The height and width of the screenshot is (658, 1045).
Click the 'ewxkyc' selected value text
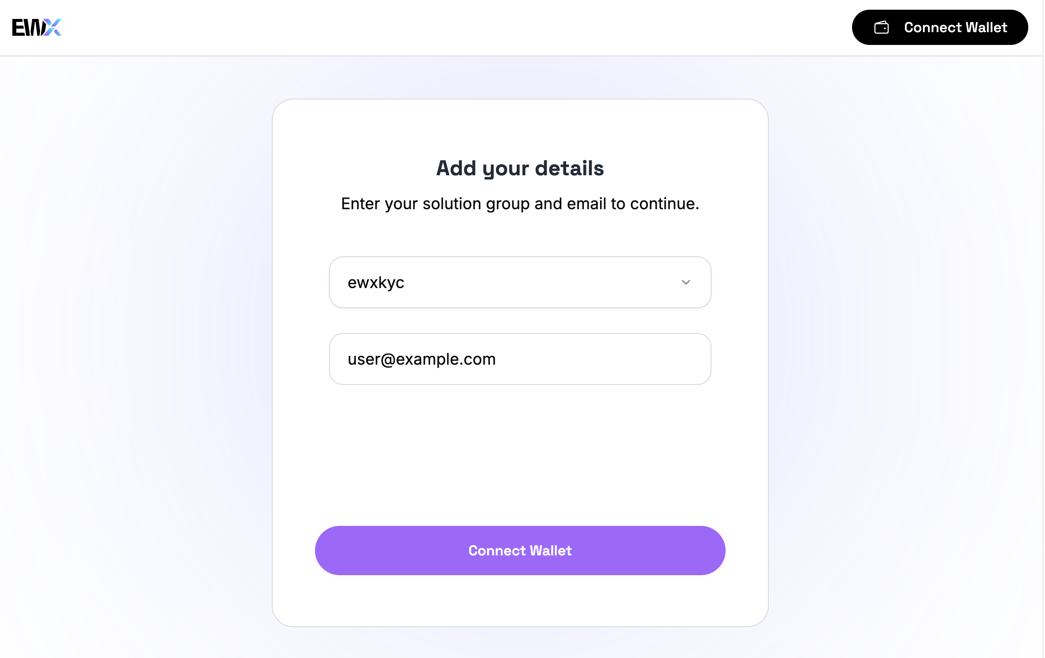click(x=376, y=282)
